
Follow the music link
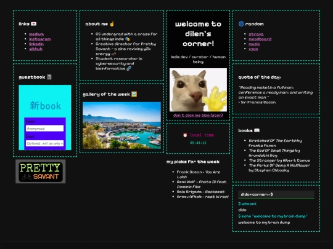click(254, 44)
